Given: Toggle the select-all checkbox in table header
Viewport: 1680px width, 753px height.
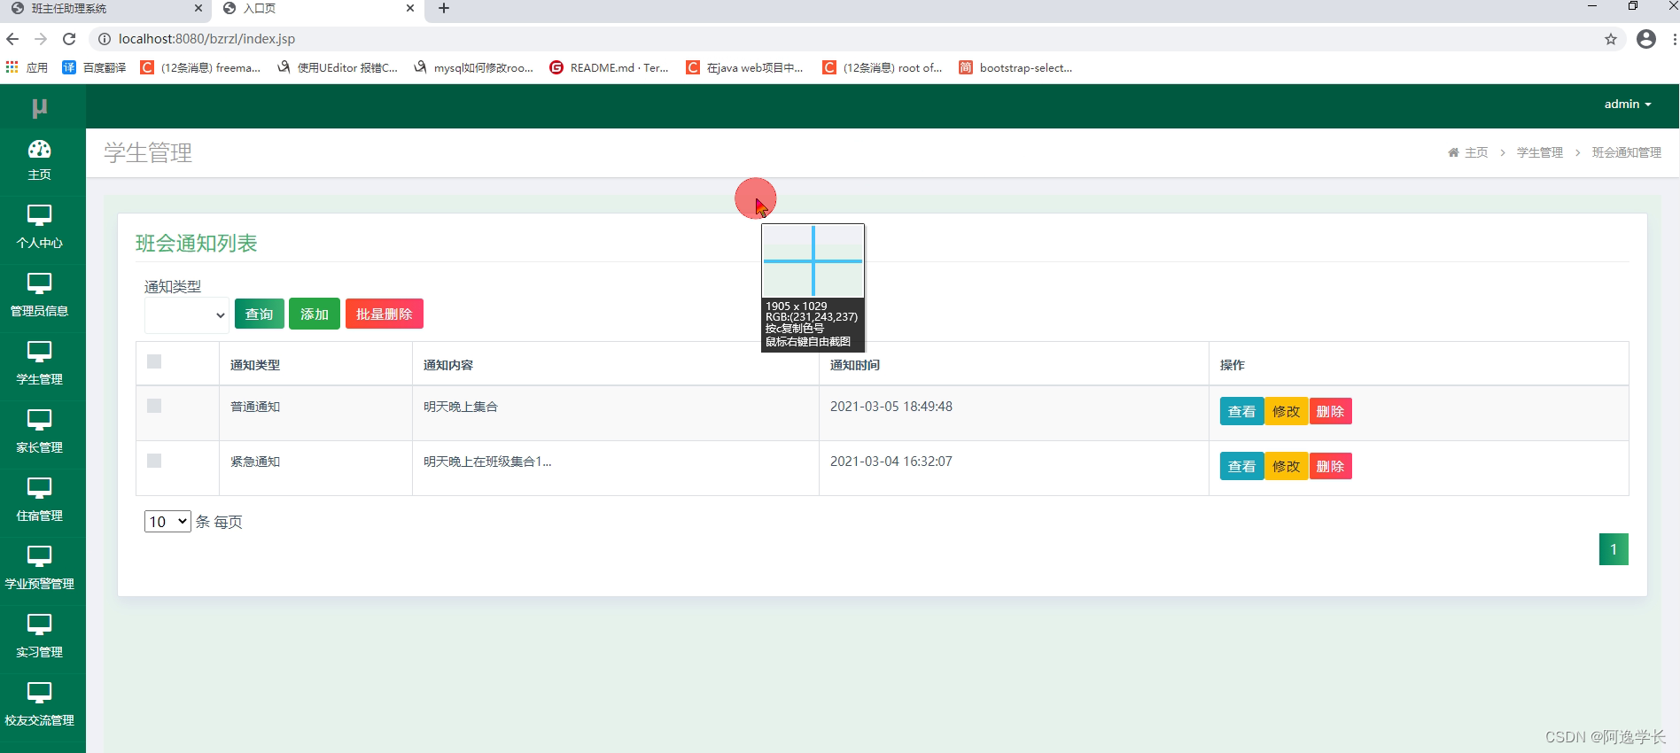Looking at the screenshot, I should 154,361.
